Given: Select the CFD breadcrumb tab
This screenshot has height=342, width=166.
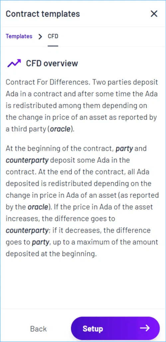Looking at the screenshot, I should 53,36.
